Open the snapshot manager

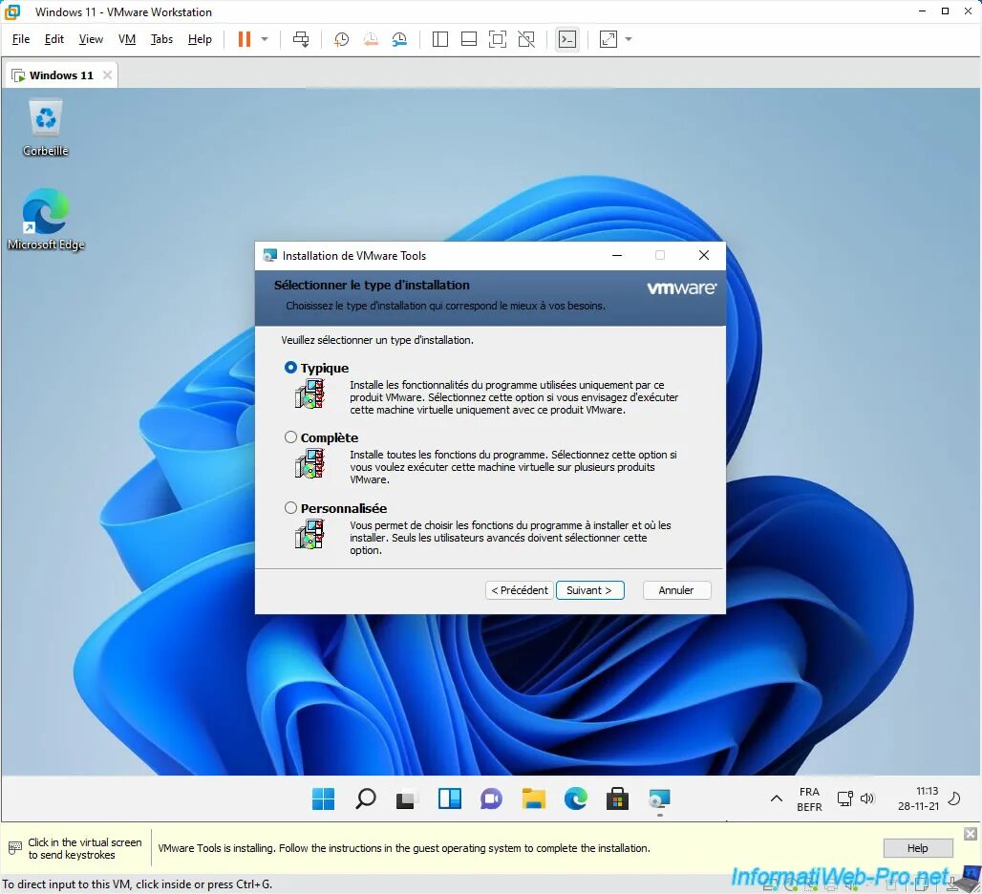coord(399,39)
